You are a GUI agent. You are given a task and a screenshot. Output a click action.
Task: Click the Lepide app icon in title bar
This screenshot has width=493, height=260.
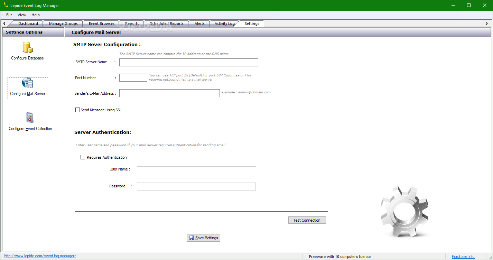[6, 6]
